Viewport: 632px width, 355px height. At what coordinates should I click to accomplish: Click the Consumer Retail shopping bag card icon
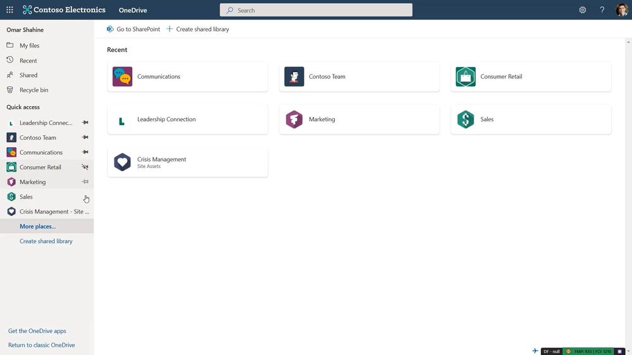coord(466,76)
